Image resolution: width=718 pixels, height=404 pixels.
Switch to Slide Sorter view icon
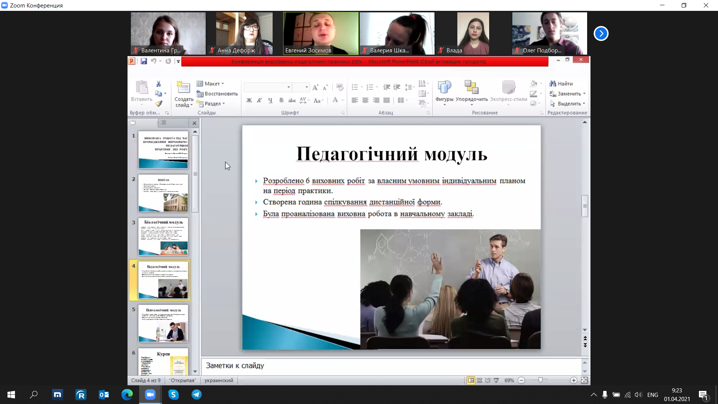pyautogui.click(x=479, y=380)
